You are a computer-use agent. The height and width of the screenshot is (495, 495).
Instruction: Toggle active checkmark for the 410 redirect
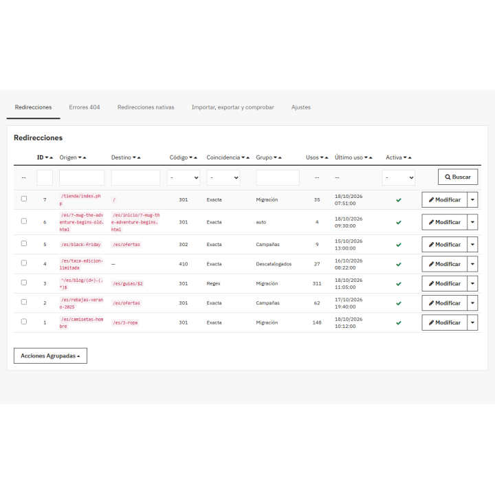coord(399,265)
